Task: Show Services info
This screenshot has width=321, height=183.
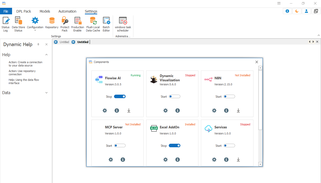Action: [x=226, y=160]
